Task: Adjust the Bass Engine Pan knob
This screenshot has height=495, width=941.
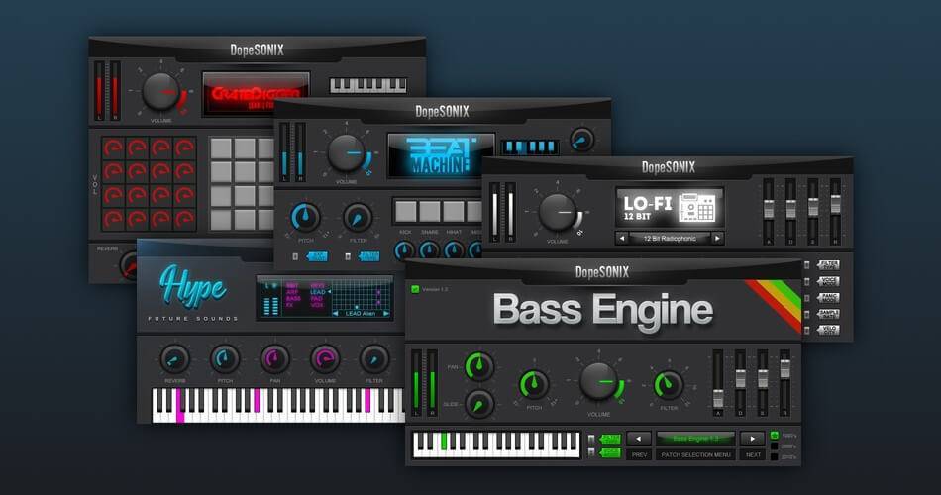Action: (478, 366)
